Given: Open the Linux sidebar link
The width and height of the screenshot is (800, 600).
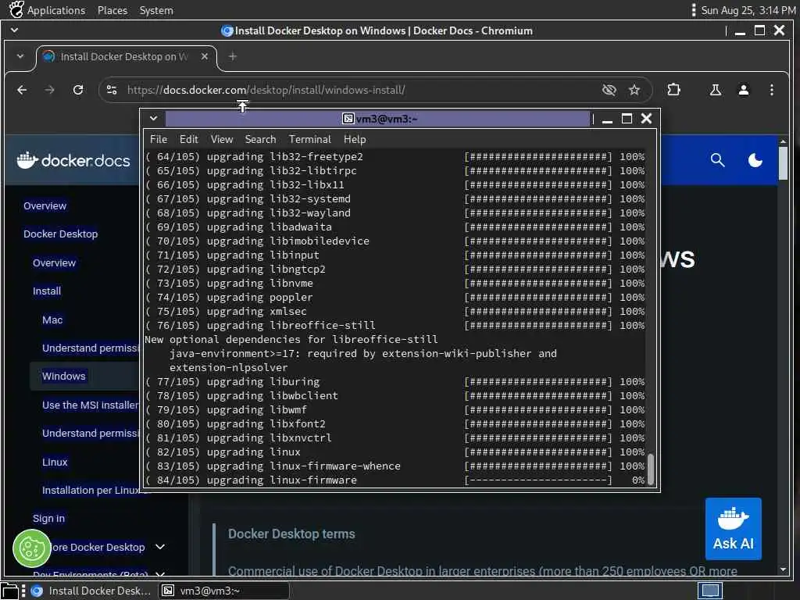Looking at the screenshot, I should click(x=55, y=462).
